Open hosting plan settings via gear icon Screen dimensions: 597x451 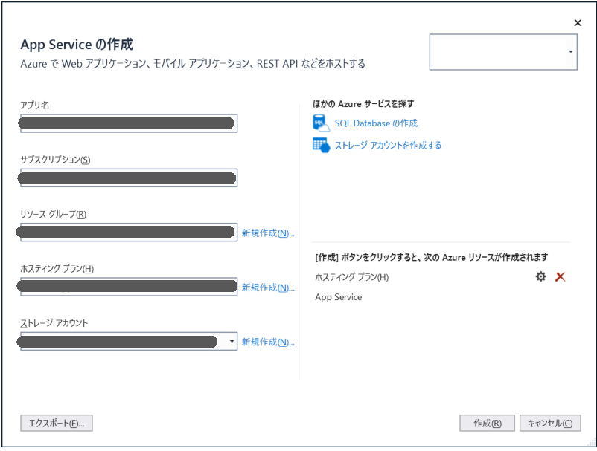[540, 276]
